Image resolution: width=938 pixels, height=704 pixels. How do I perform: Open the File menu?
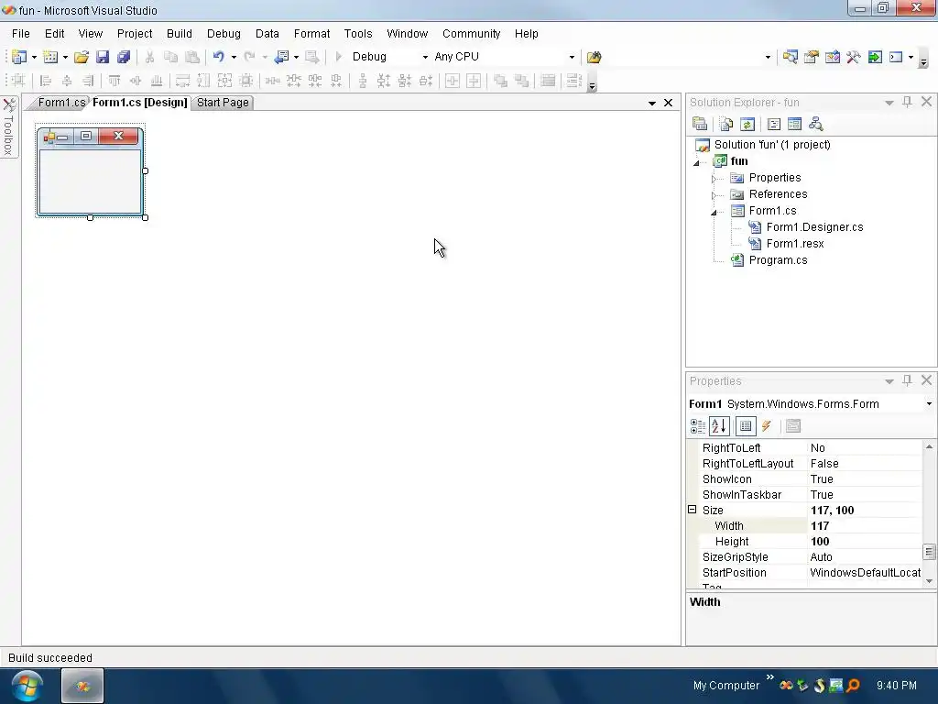(20, 34)
